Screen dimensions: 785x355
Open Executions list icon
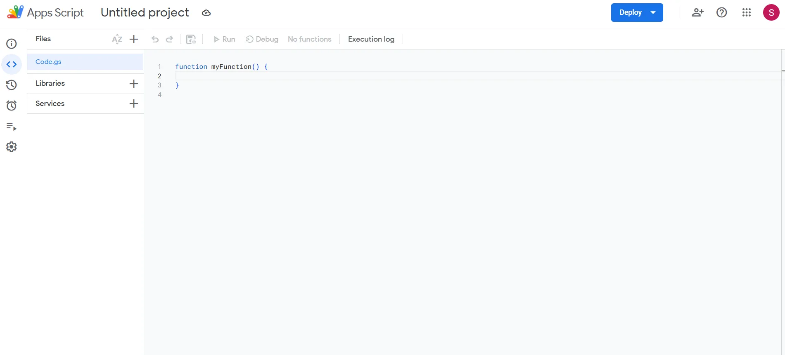click(12, 126)
